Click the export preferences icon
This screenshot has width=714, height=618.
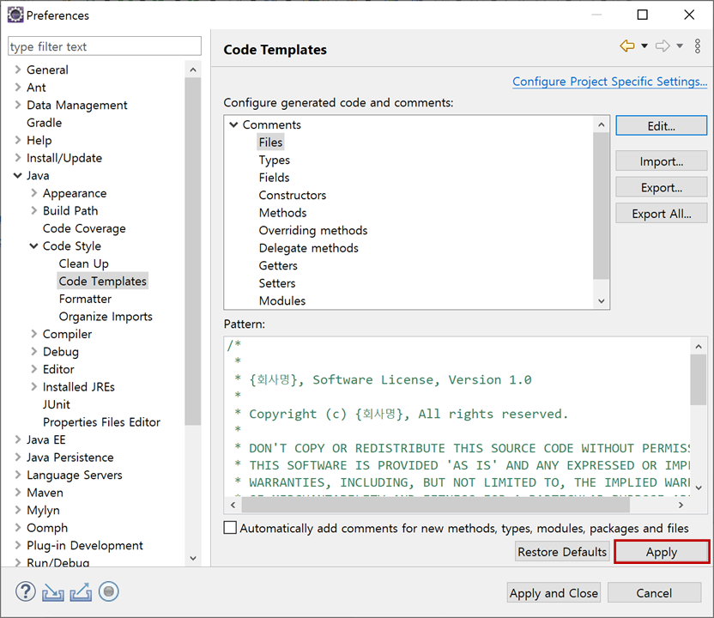point(81,592)
